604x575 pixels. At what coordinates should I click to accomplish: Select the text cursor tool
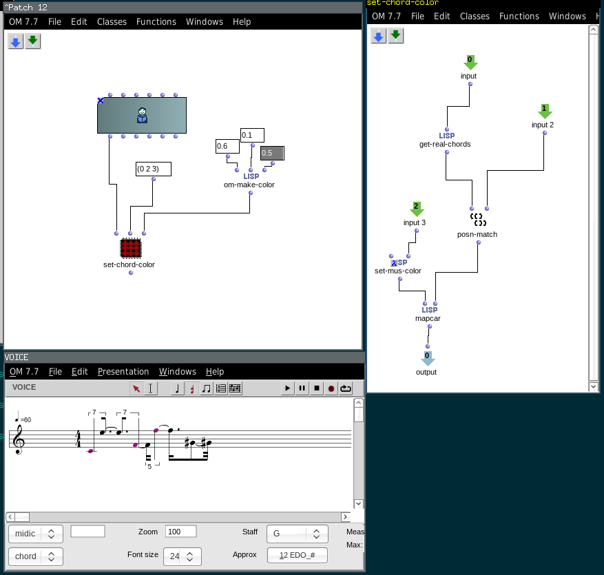click(x=151, y=388)
